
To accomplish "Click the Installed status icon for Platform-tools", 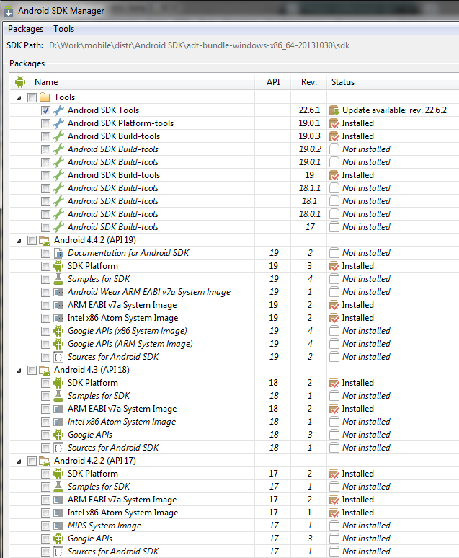I will point(334,123).
